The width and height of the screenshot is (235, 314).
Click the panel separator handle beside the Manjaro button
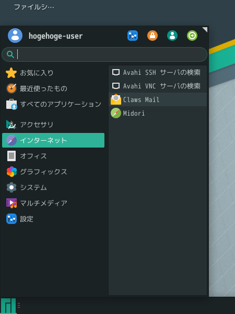point(19,306)
